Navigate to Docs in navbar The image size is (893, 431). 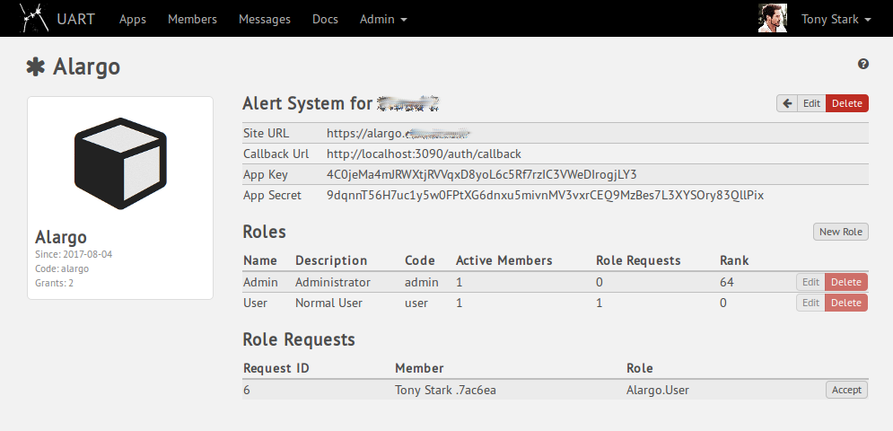325,19
